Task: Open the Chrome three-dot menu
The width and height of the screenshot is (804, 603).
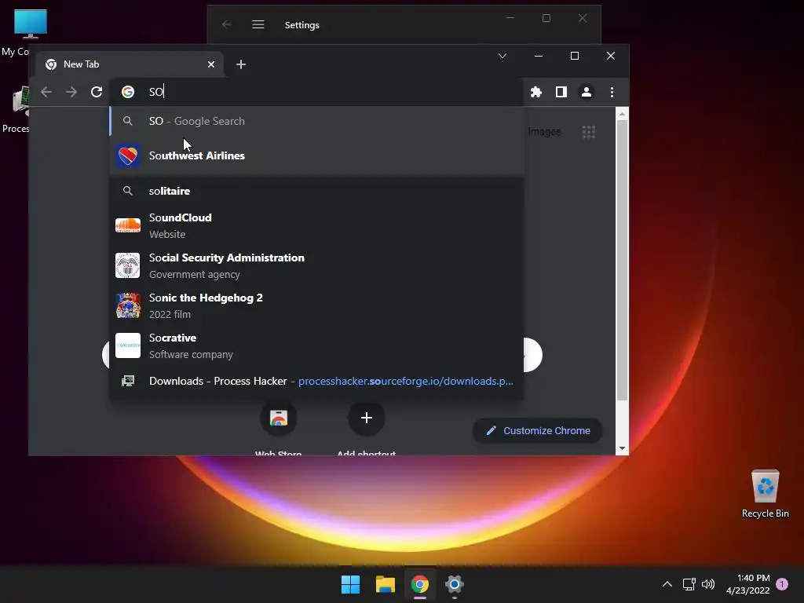Action: (x=612, y=92)
